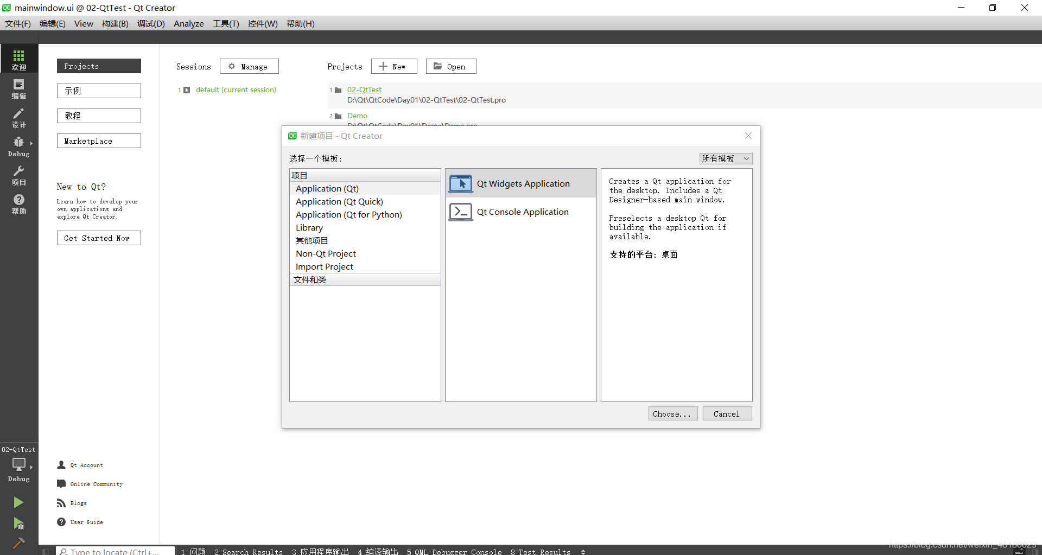Click the default session play icon

pyautogui.click(x=187, y=90)
